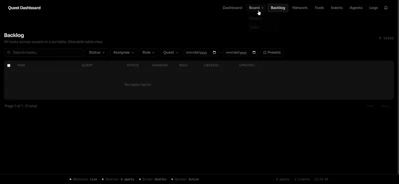Image resolution: width=399 pixels, height=184 pixels.
Task: Toggle the select-all tasks checkbox
Action: (x=8, y=65)
